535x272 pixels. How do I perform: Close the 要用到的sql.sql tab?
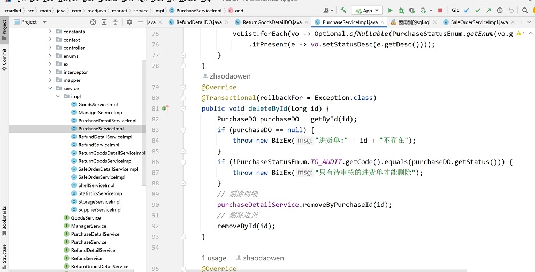[x=435, y=22]
